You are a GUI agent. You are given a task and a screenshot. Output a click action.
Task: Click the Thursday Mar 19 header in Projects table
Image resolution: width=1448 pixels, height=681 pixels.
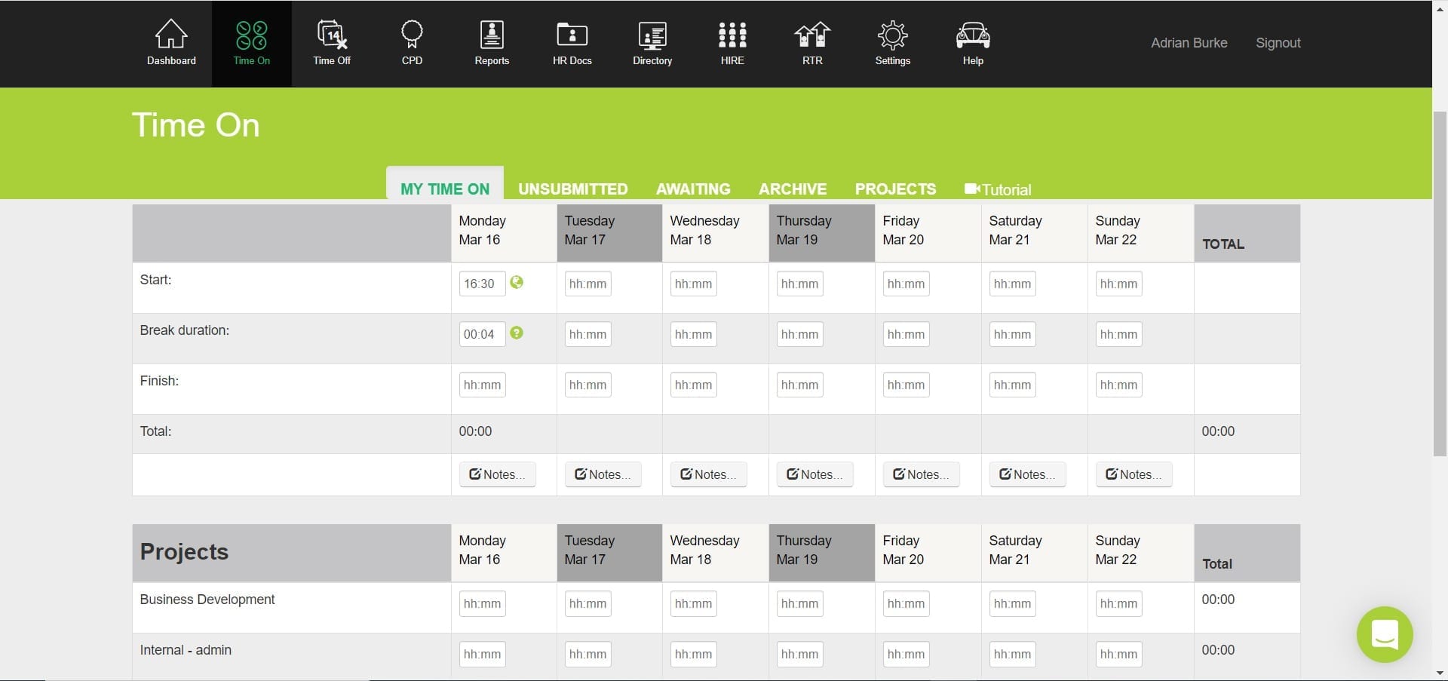click(822, 553)
